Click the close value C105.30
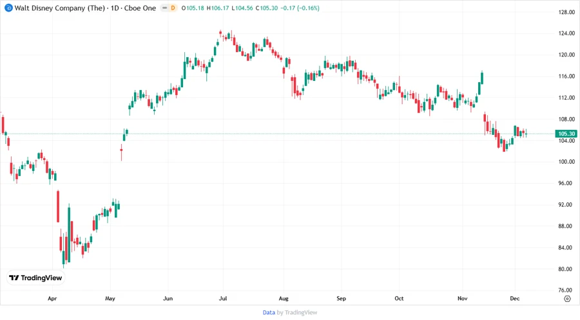Image resolution: width=580 pixels, height=320 pixels. [x=266, y=8]
